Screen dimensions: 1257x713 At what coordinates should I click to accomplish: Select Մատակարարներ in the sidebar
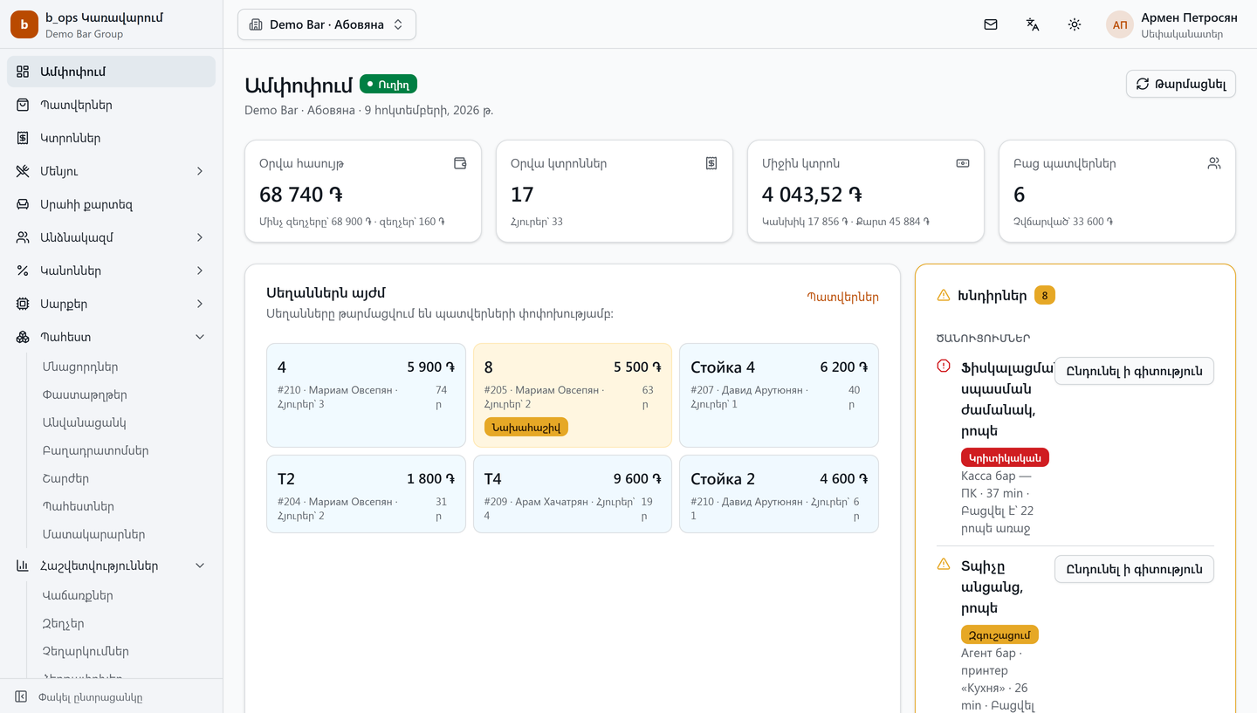point(93,534)
